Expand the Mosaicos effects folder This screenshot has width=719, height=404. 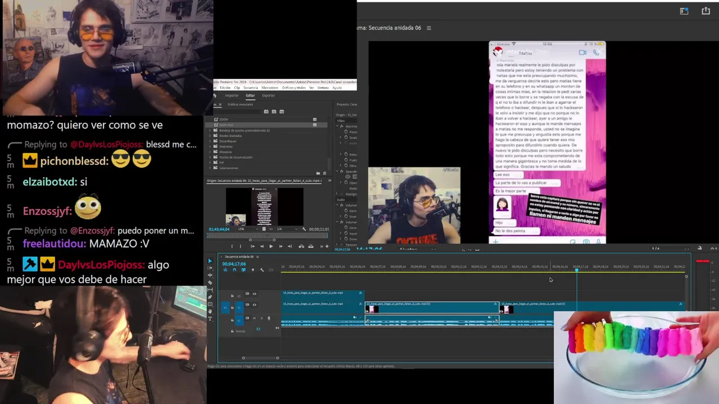click(x=210, y=151)
